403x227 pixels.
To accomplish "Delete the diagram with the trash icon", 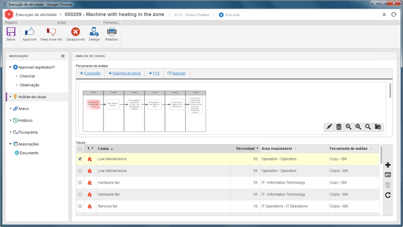I will (339, 127).
